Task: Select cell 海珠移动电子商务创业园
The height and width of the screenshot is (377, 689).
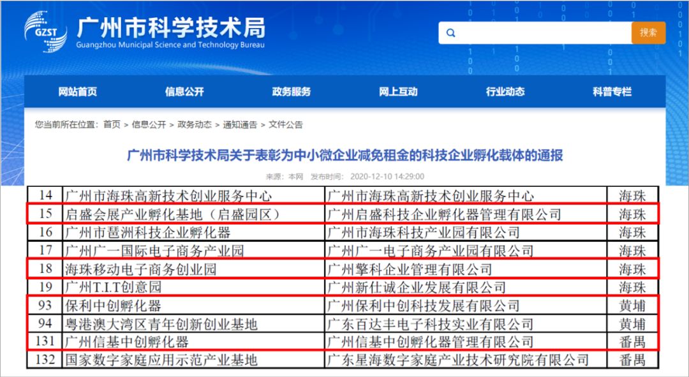Action: (193, 269)
